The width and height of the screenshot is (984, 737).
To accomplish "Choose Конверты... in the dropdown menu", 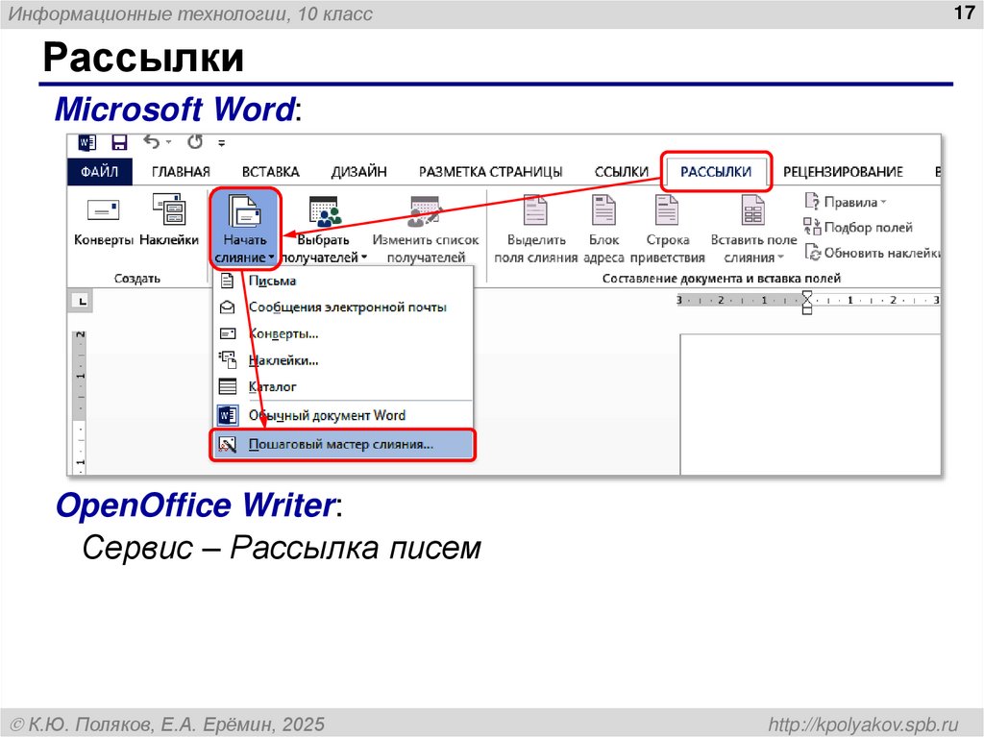I will [343, 333].
